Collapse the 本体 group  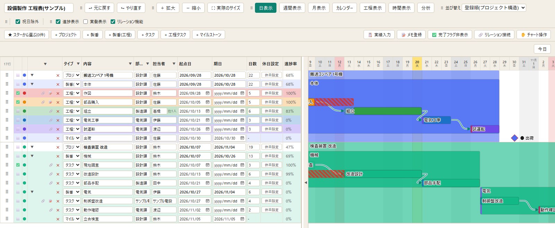(32, 84)
